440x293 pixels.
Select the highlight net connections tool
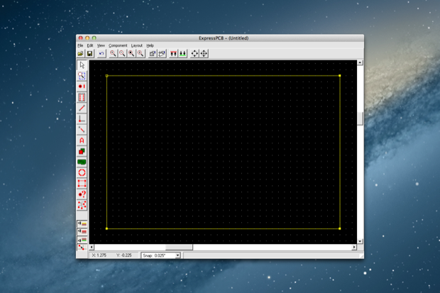[82, 205]
